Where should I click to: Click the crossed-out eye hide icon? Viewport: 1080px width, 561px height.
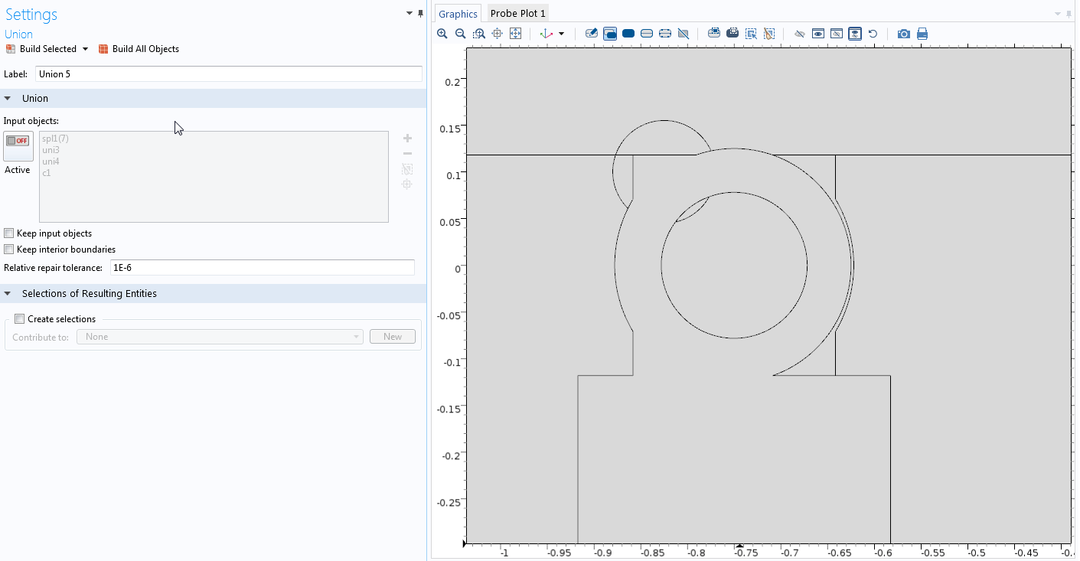799,34
